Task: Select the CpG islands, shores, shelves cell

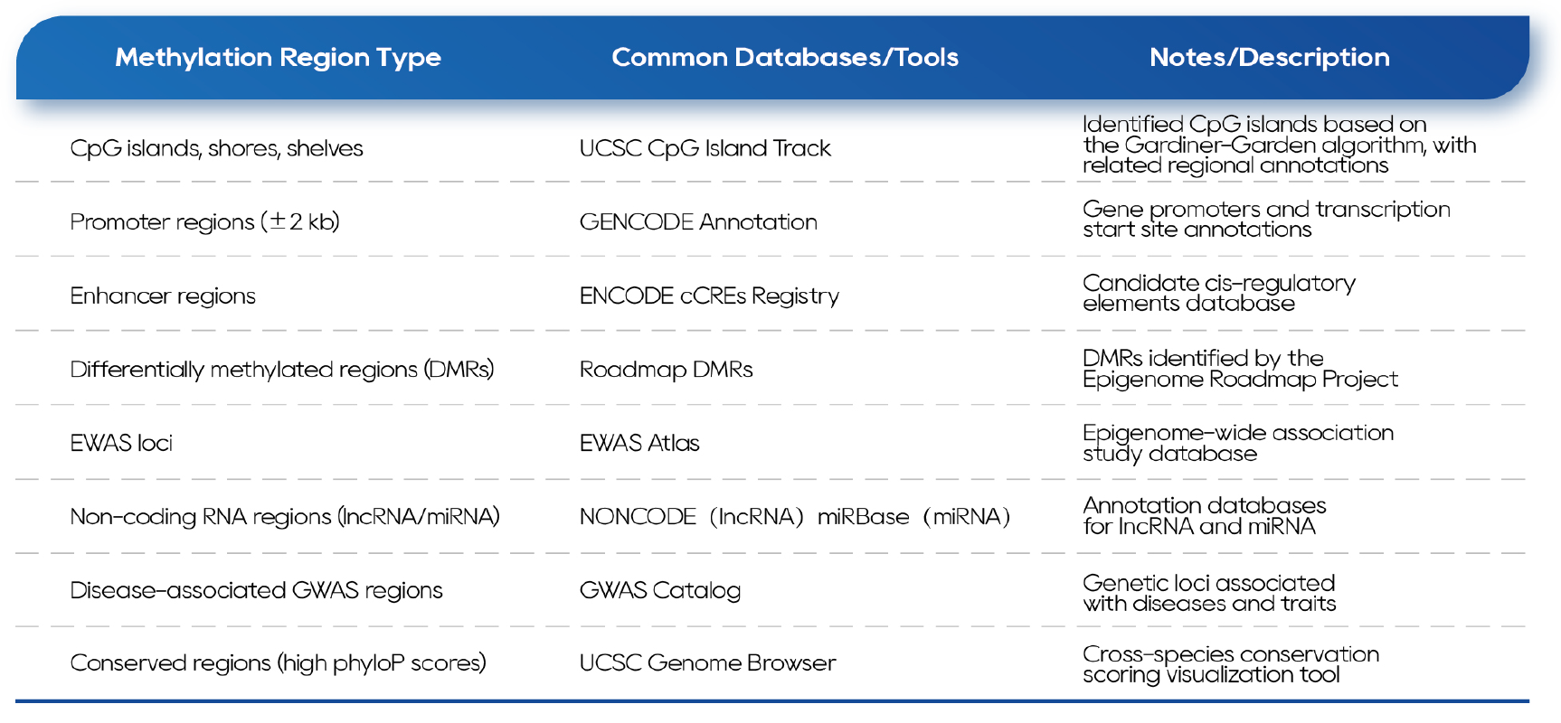Action: (x=216, y=148)
